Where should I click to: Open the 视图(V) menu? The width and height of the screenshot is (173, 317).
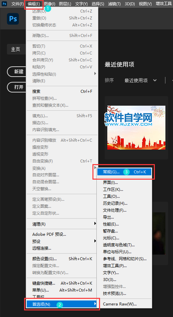click(x=145, y=4)
